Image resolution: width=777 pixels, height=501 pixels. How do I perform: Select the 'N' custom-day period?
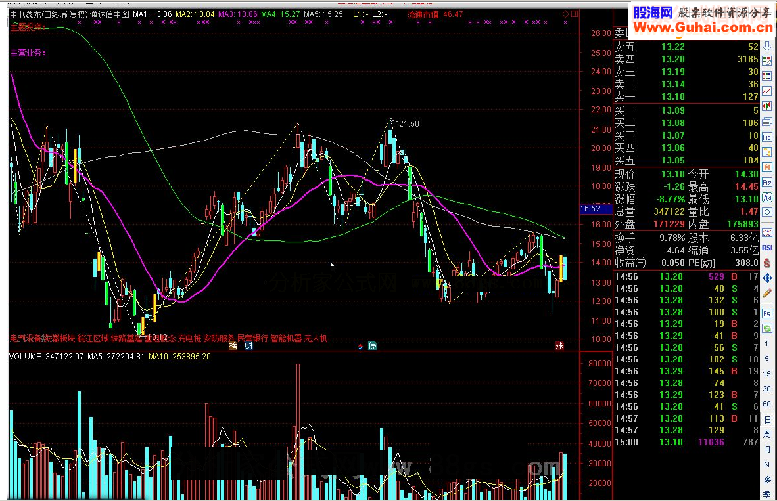(x=767, y=464)
